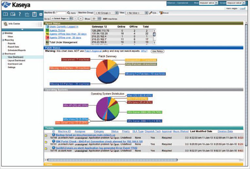Click Agents Online link
Viewport: 250px width, 169px height.
[57, 30]
